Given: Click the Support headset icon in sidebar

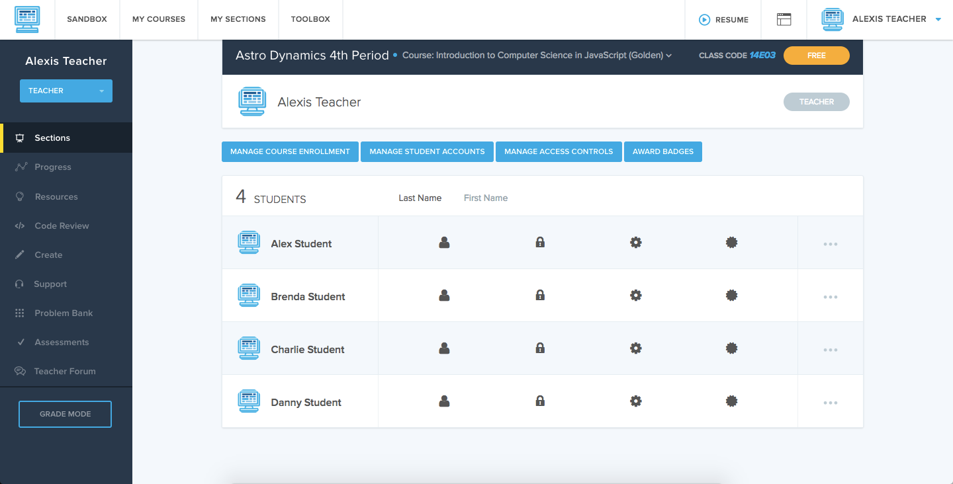Looking at the screenshot, I should click(x=20, y=284).
